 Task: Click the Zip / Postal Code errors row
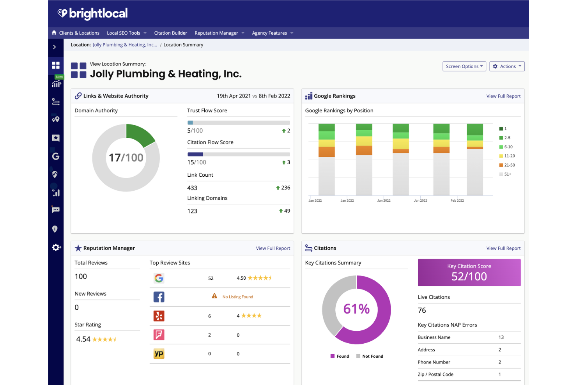pyautogui.click(x=469, y=374)
